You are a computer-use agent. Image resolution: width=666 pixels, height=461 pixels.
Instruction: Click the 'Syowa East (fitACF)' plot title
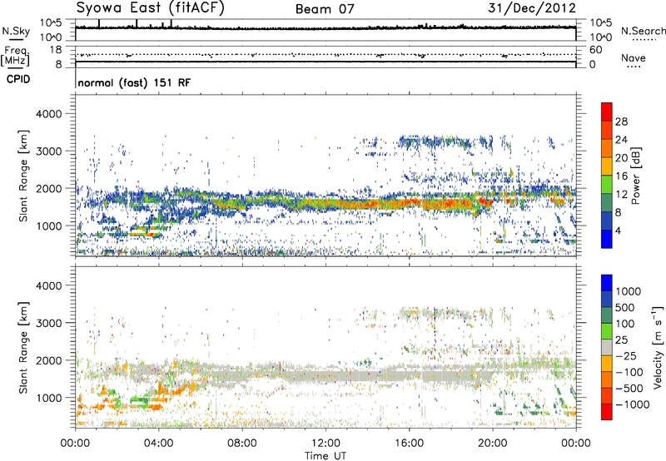pos(150,7)
